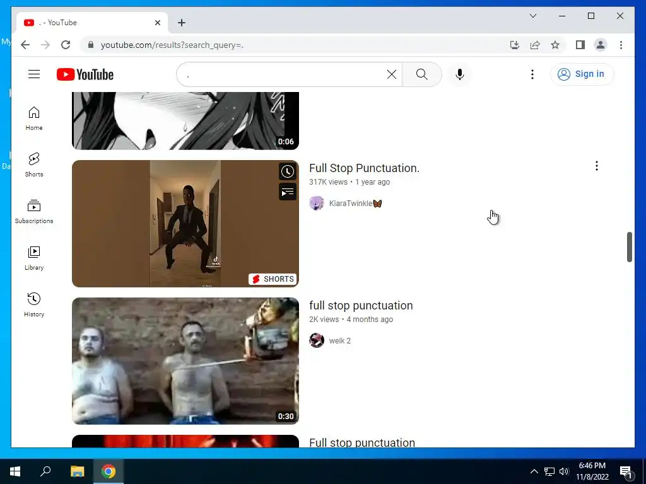Open a new Chrome tab
The image size is (646, 484).
click(182, 23)
